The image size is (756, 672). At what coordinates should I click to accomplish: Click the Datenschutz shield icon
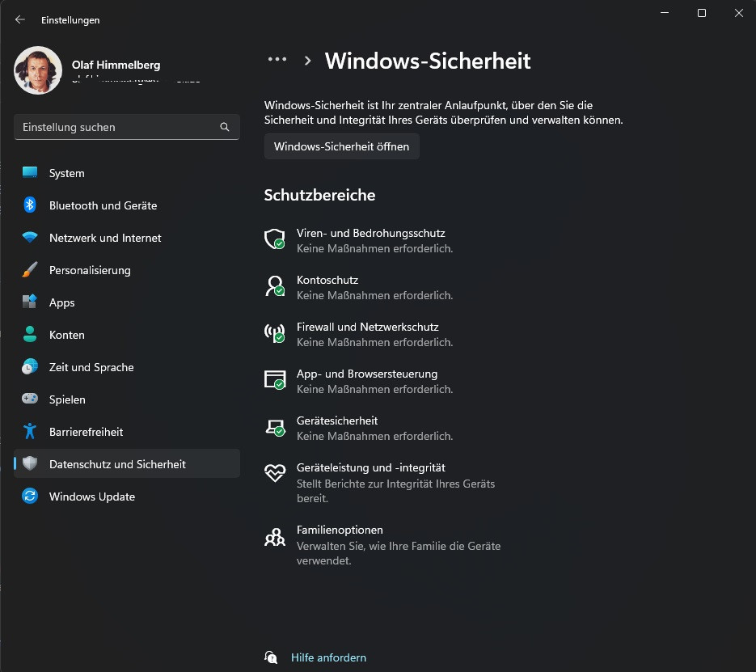[30, 463]
